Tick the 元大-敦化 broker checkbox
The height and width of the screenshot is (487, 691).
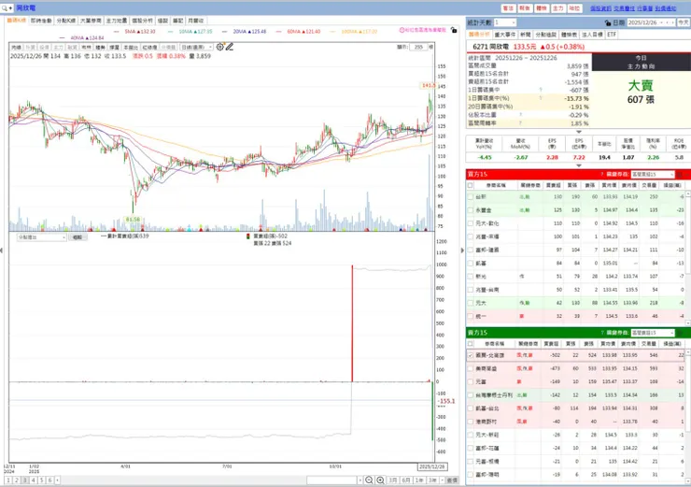click(471, 223)
